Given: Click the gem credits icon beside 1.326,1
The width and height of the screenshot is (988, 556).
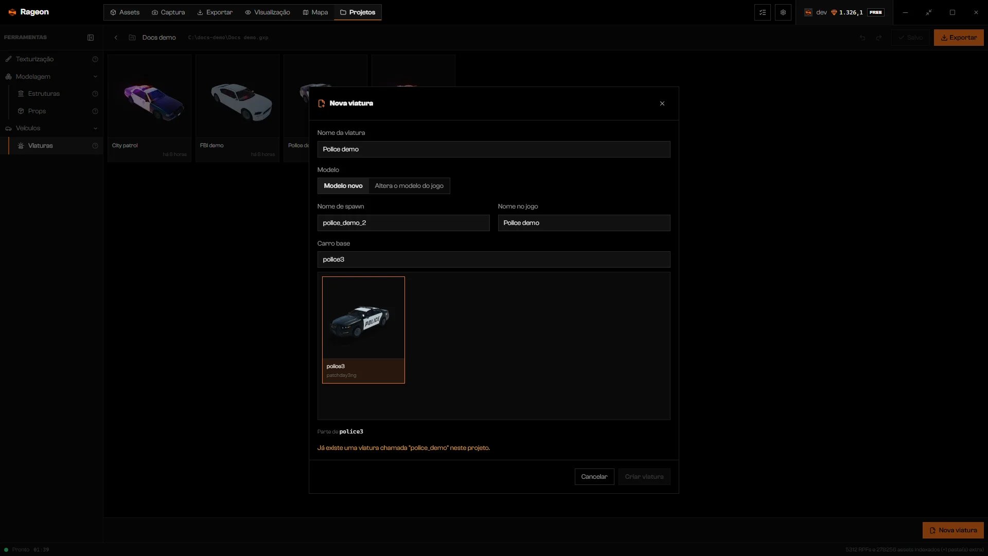Looking at the screenshot, I should coord(834,12).
